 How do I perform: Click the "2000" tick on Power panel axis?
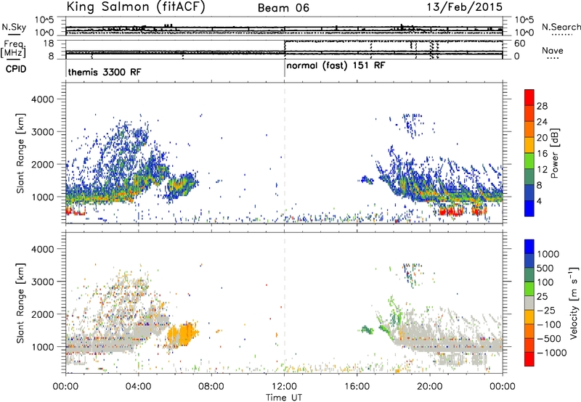tap(42, 164)
